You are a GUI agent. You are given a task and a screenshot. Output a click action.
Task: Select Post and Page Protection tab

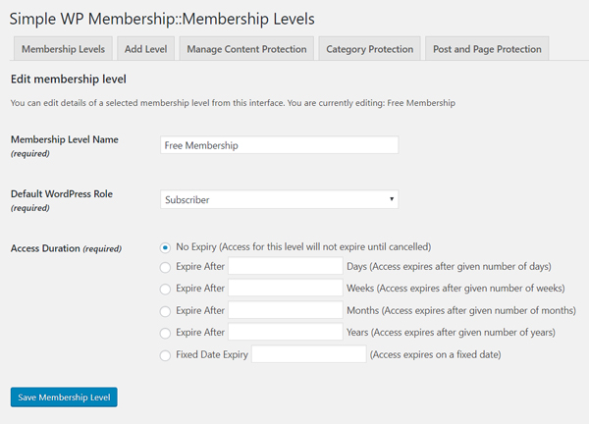(487, 49)
